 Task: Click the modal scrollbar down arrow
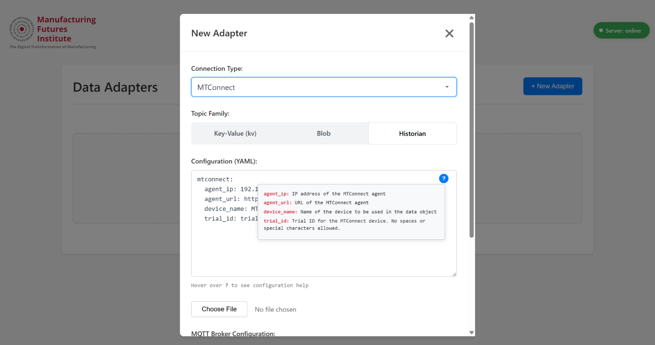pos(471,332)
